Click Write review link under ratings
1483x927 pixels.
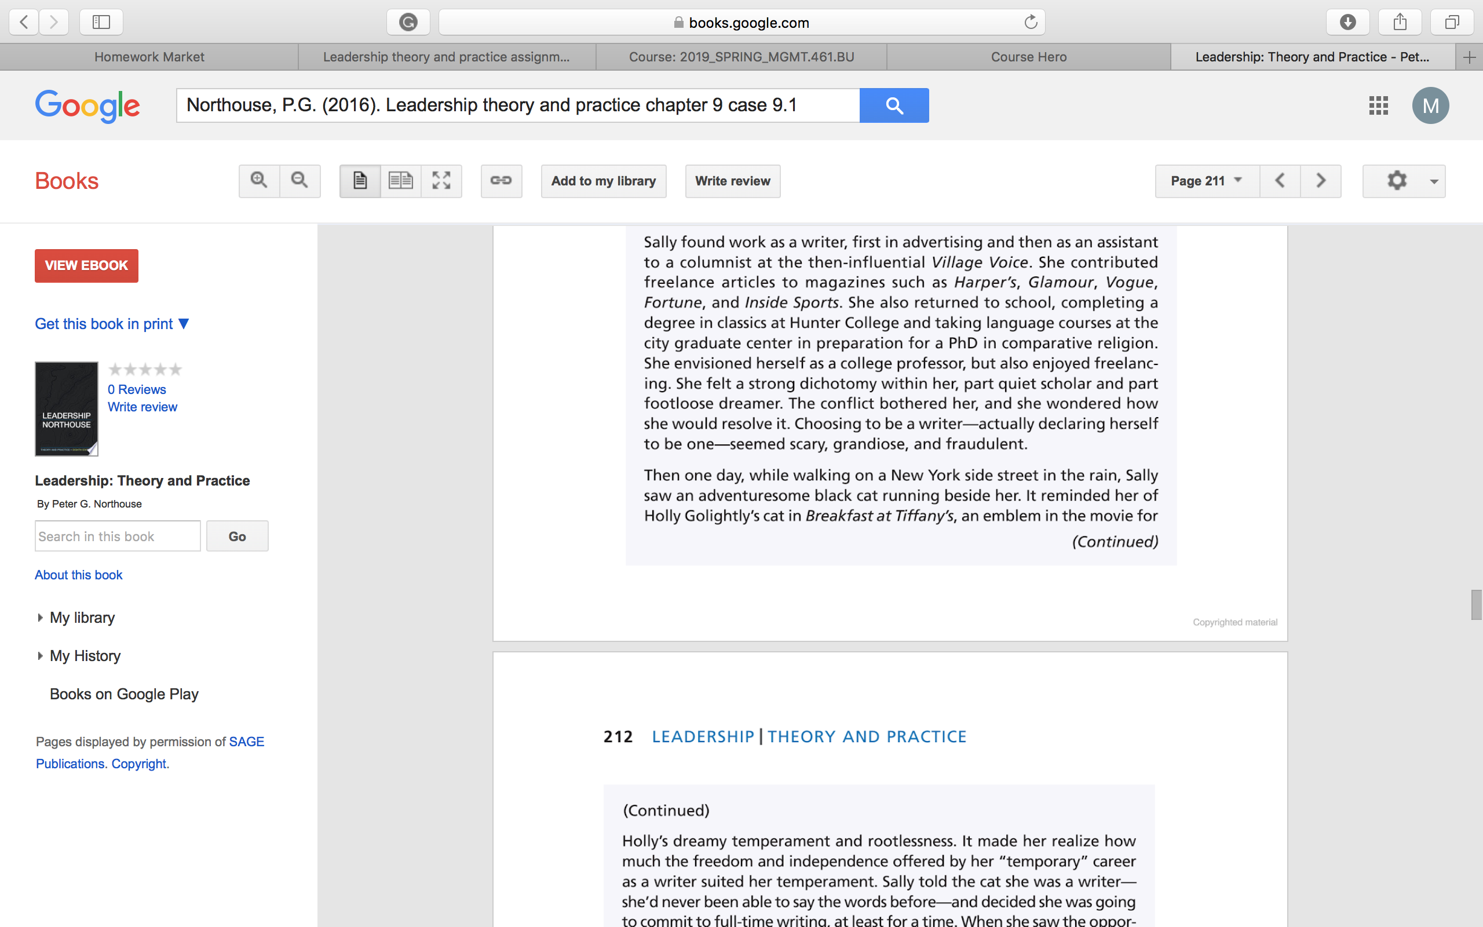click(x=142, y=407)
